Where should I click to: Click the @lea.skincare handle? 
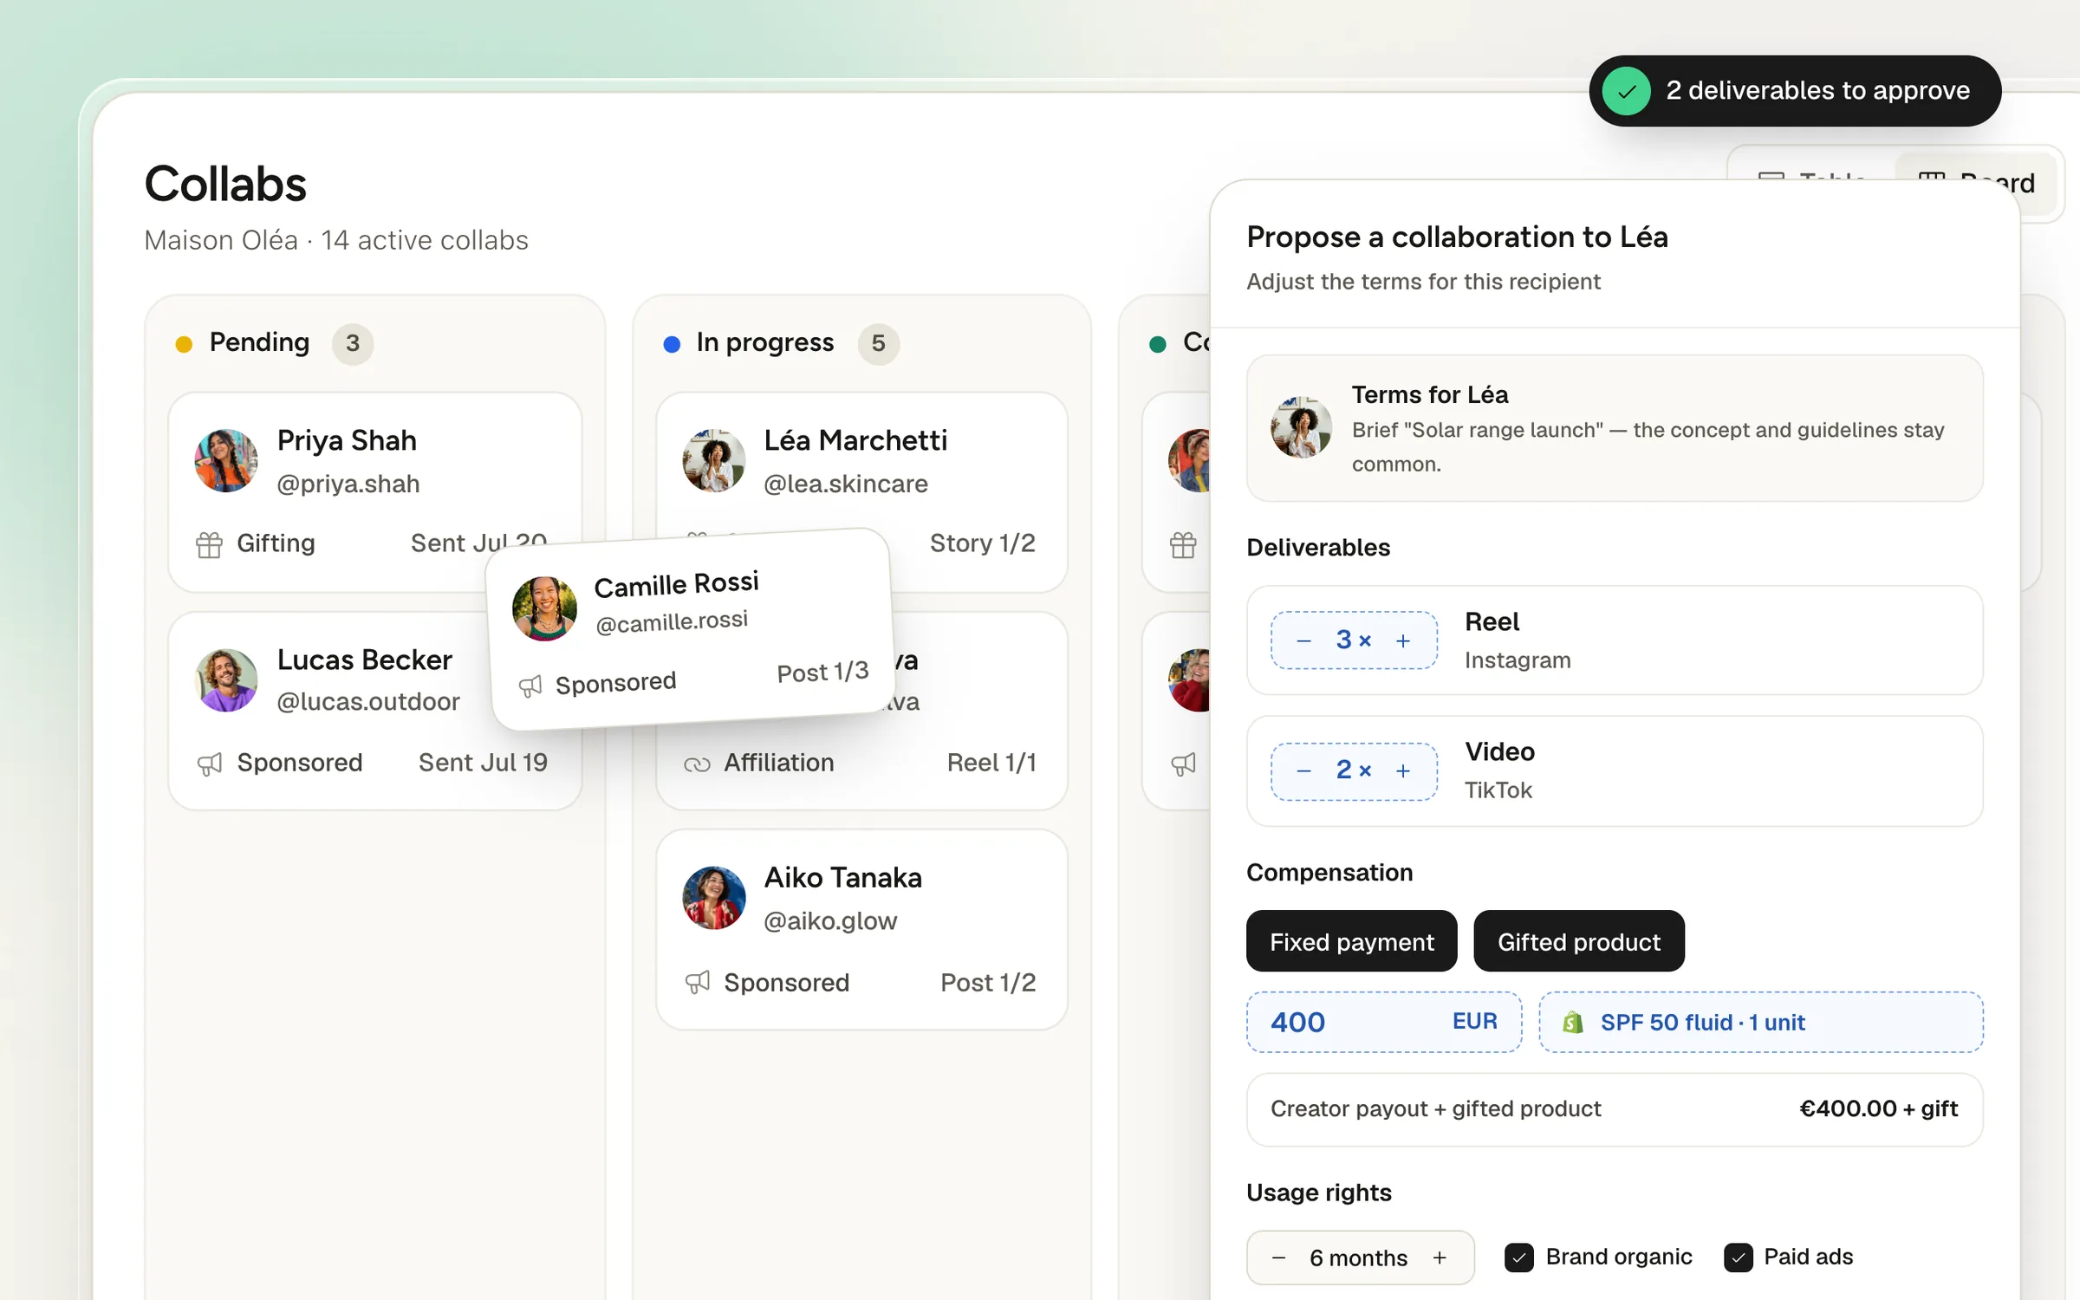point(846,484)
